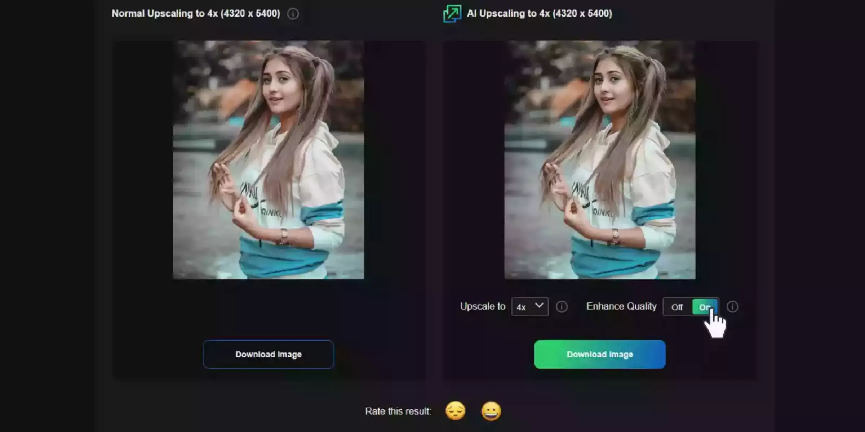
Task: Download the AI upscaled image
Action: (x=600, y=354)
